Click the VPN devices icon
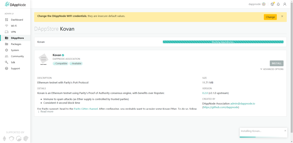 (x=7, y=32)
